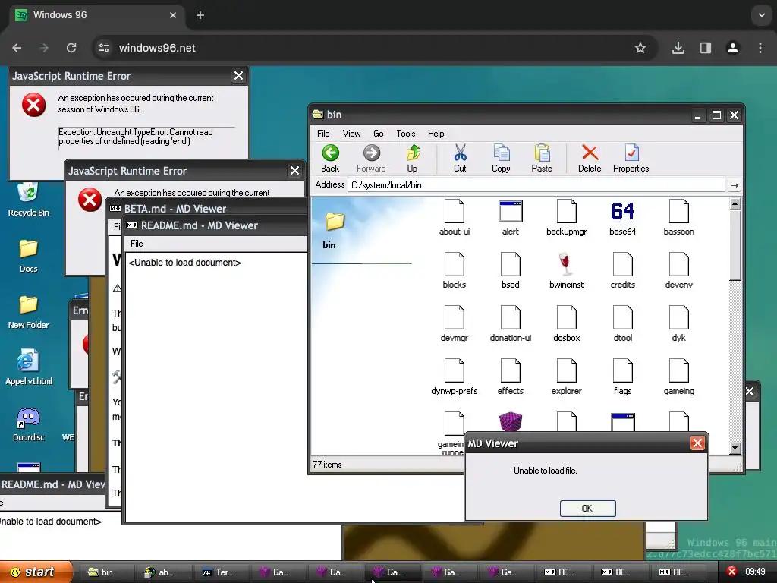Select the dosbox file icon
This screenshot has width=777, height=583.
(x=566, y=318)
